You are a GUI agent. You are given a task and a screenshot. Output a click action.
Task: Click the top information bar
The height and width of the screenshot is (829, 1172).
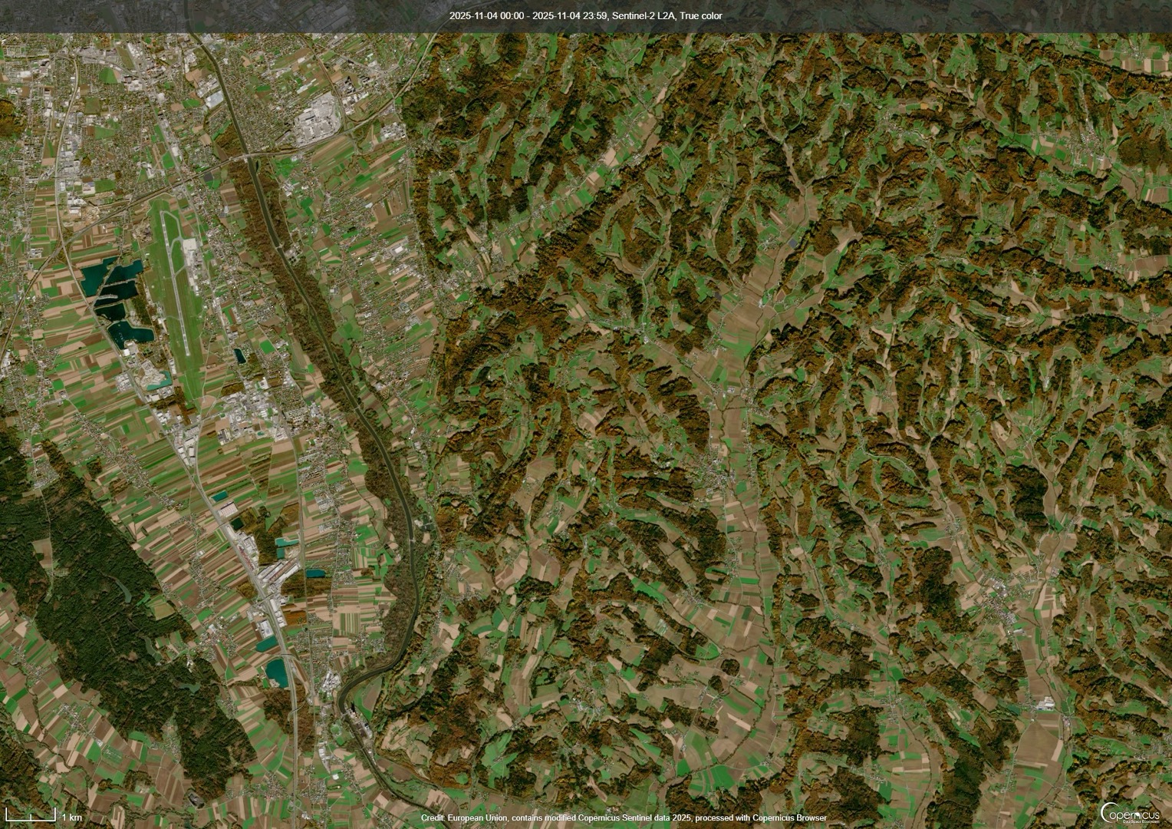(586, 15)
